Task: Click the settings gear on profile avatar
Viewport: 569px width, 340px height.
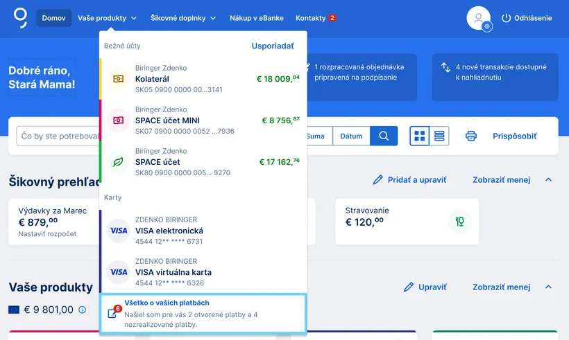Action: (487, 26)
